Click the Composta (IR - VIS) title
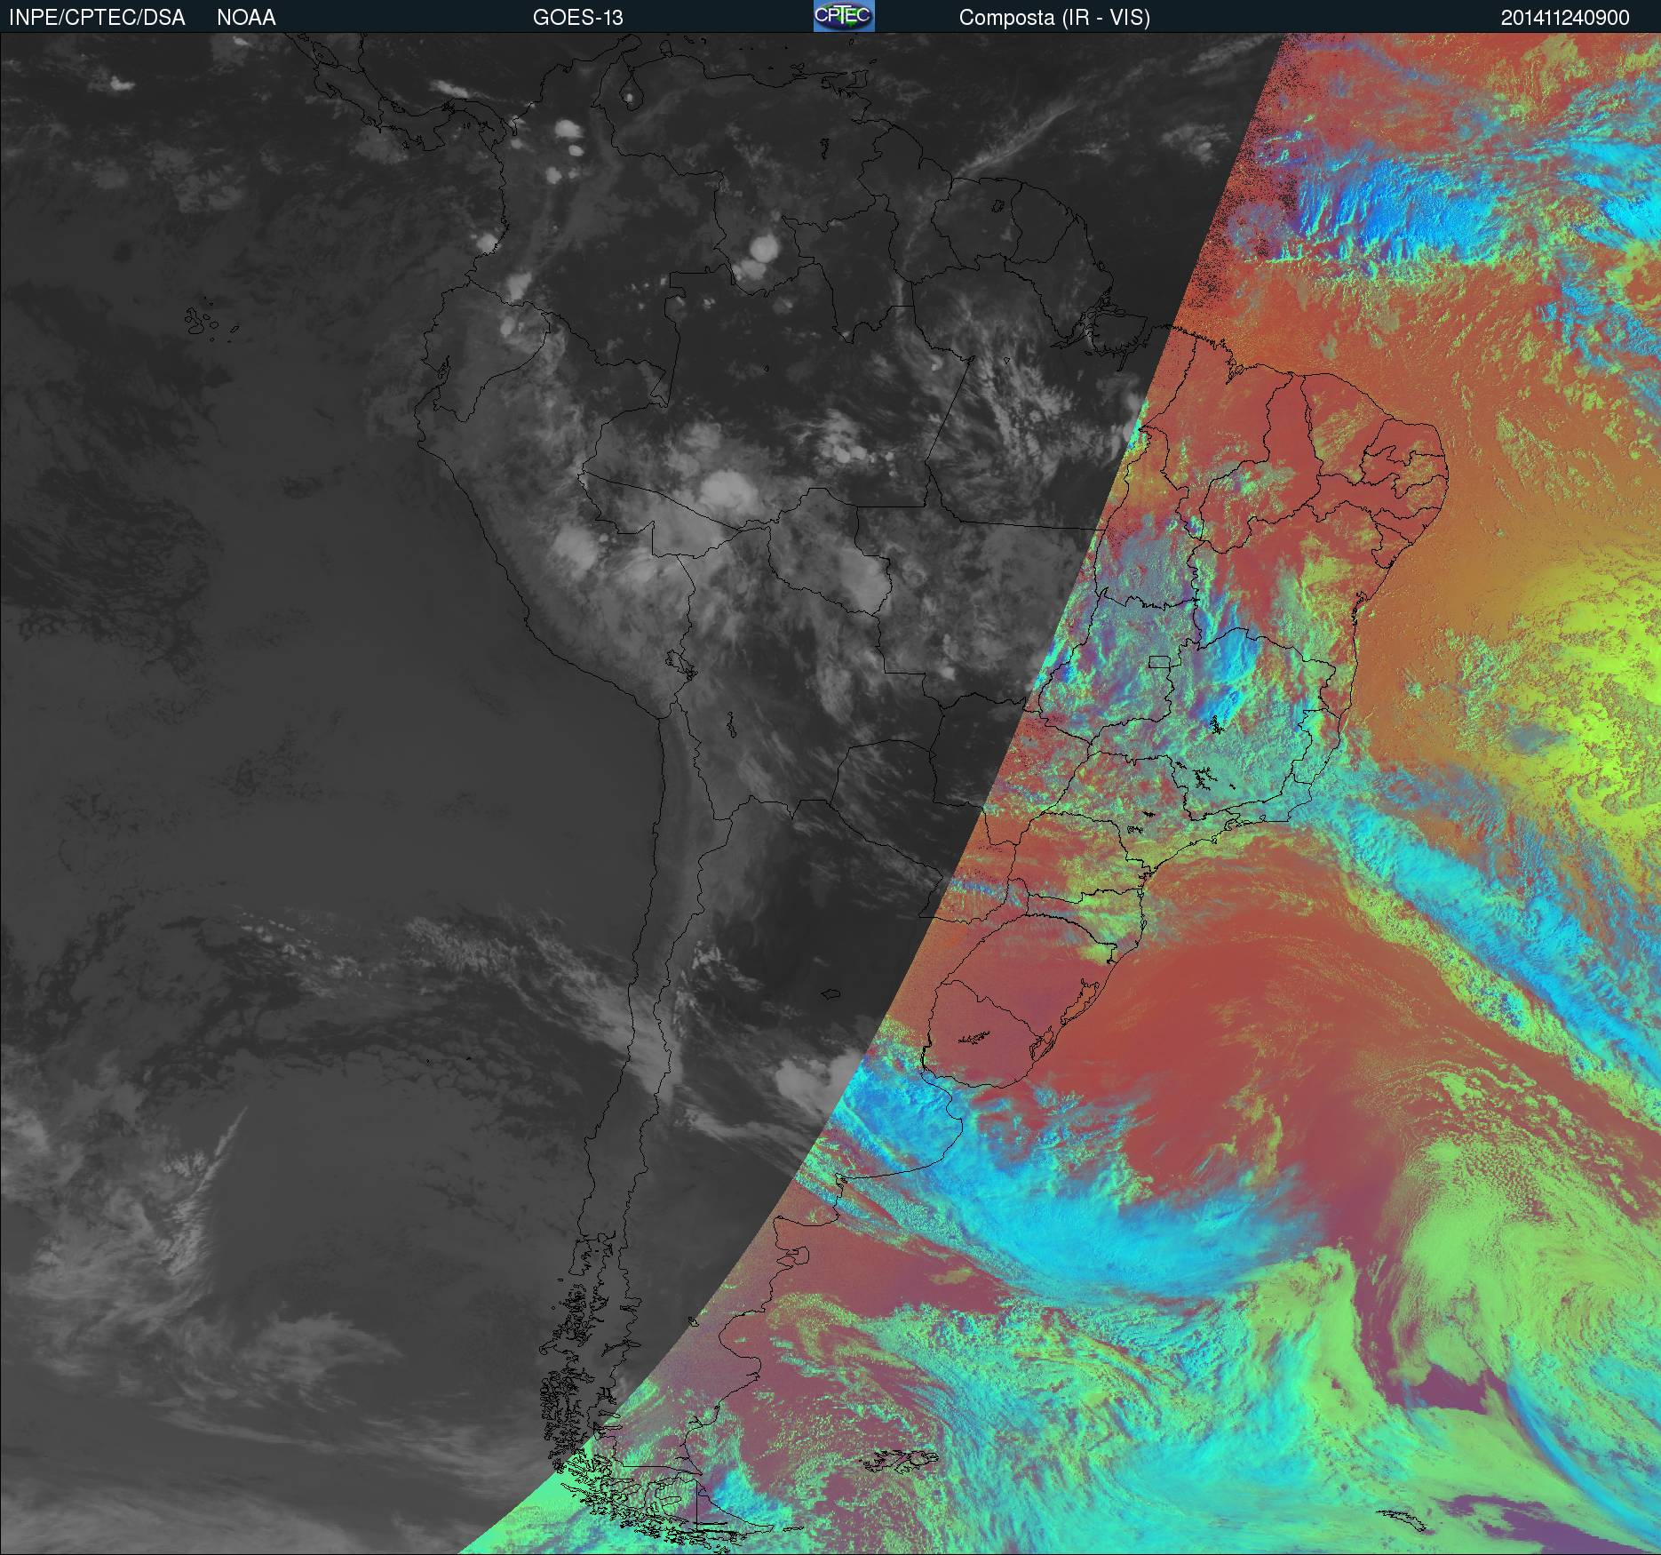This screenshot has height=1555, width=1661. pyautogui.click(x=1054, y=18)
